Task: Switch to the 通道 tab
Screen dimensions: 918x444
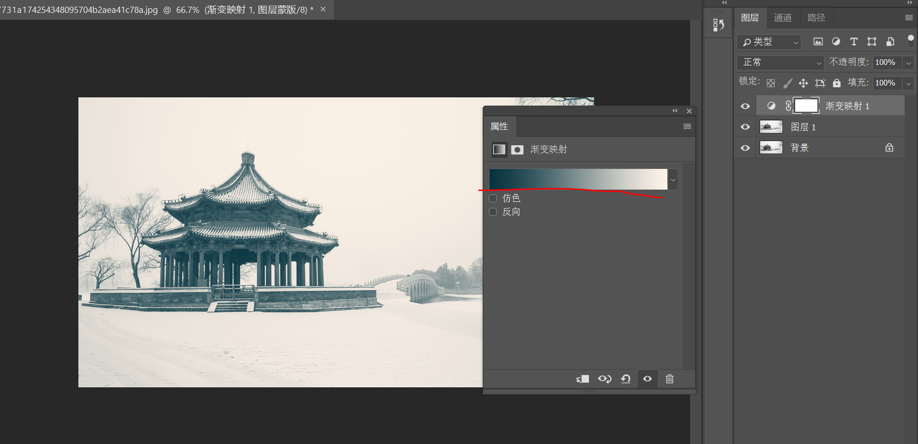Action: (x=783, y=18)
